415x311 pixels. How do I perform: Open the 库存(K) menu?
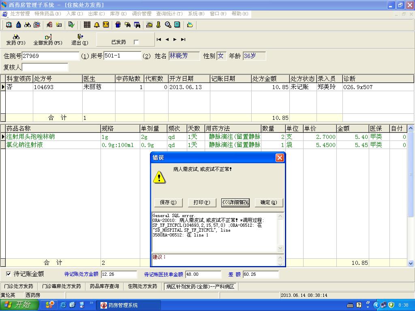pyautogui.click(x=118, y=14)
